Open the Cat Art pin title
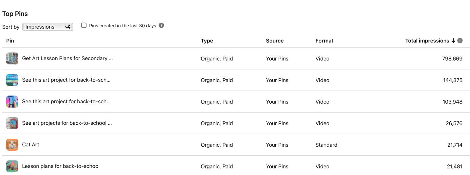This screenshot has height=175, width=470. click(31, 144)
